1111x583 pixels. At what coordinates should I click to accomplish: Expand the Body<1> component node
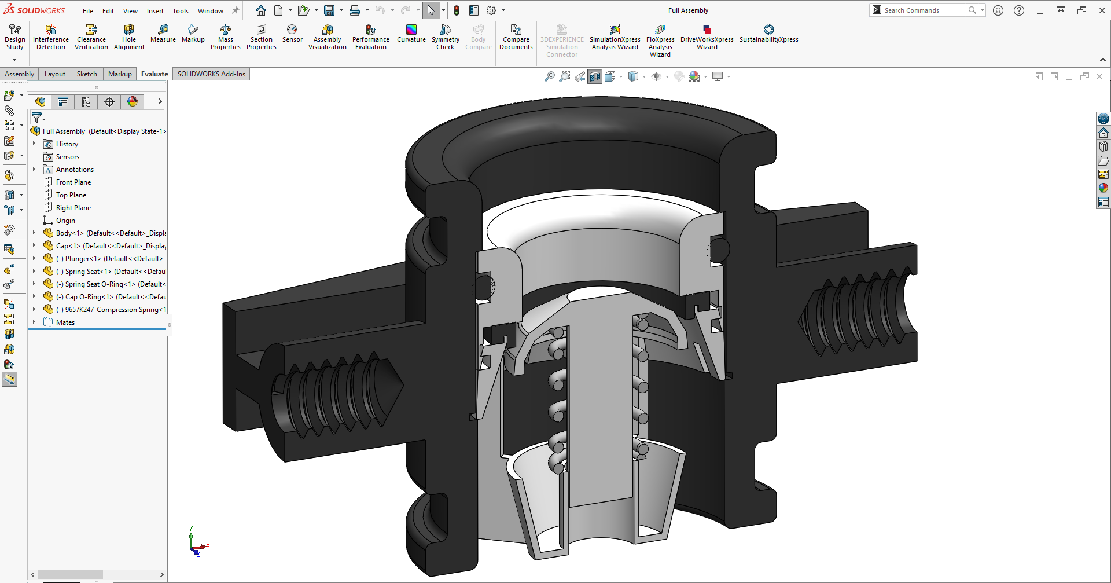[x=34, y=233]
